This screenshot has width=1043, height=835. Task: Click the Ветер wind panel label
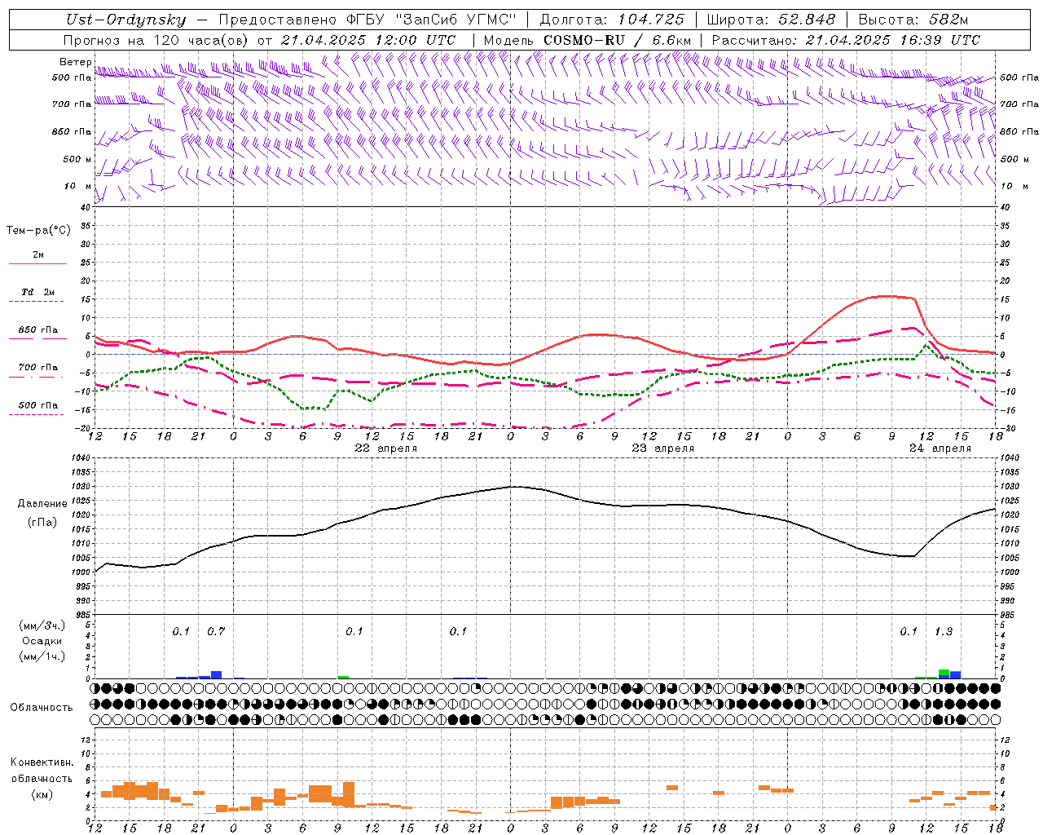75,62
